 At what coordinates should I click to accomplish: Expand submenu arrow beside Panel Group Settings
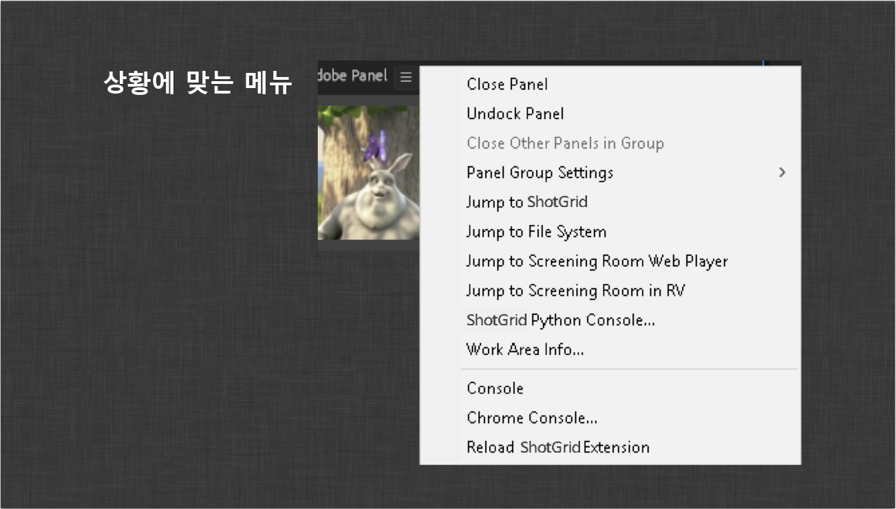(x=782, y=173)
